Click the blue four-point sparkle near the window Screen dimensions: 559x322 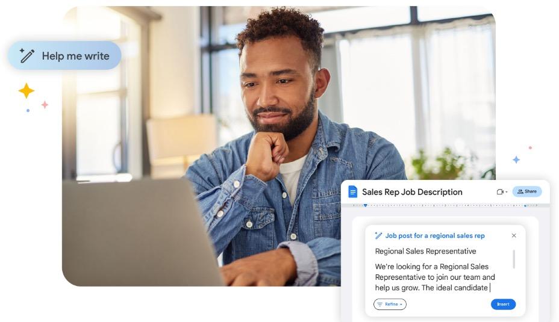(x=516, y=159)
